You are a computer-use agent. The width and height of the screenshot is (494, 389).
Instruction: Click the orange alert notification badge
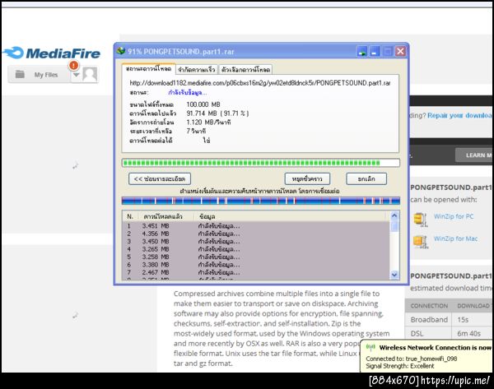[74, 66]
